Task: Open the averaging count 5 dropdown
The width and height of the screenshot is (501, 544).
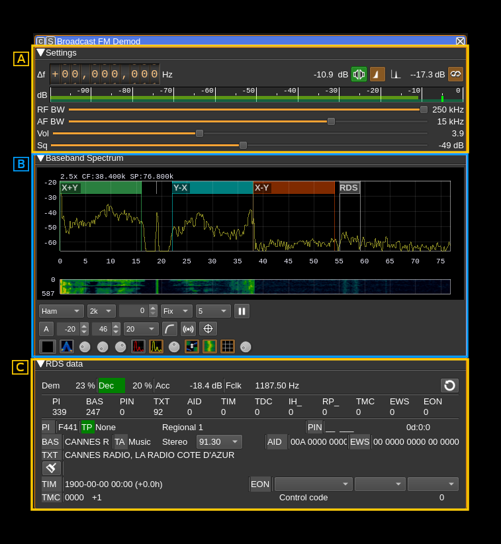Action: pyautogui.click(x=213, y=311)
